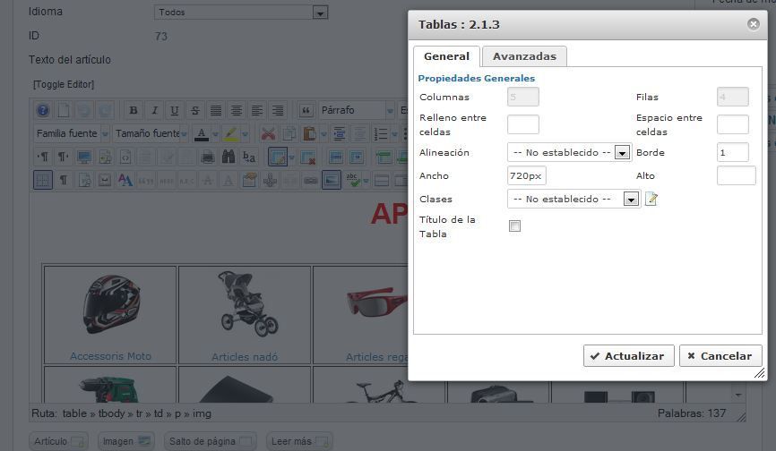Apply right text alignment
The width and height of the screenshot is (776, 451).
click(x=278, y=110)
